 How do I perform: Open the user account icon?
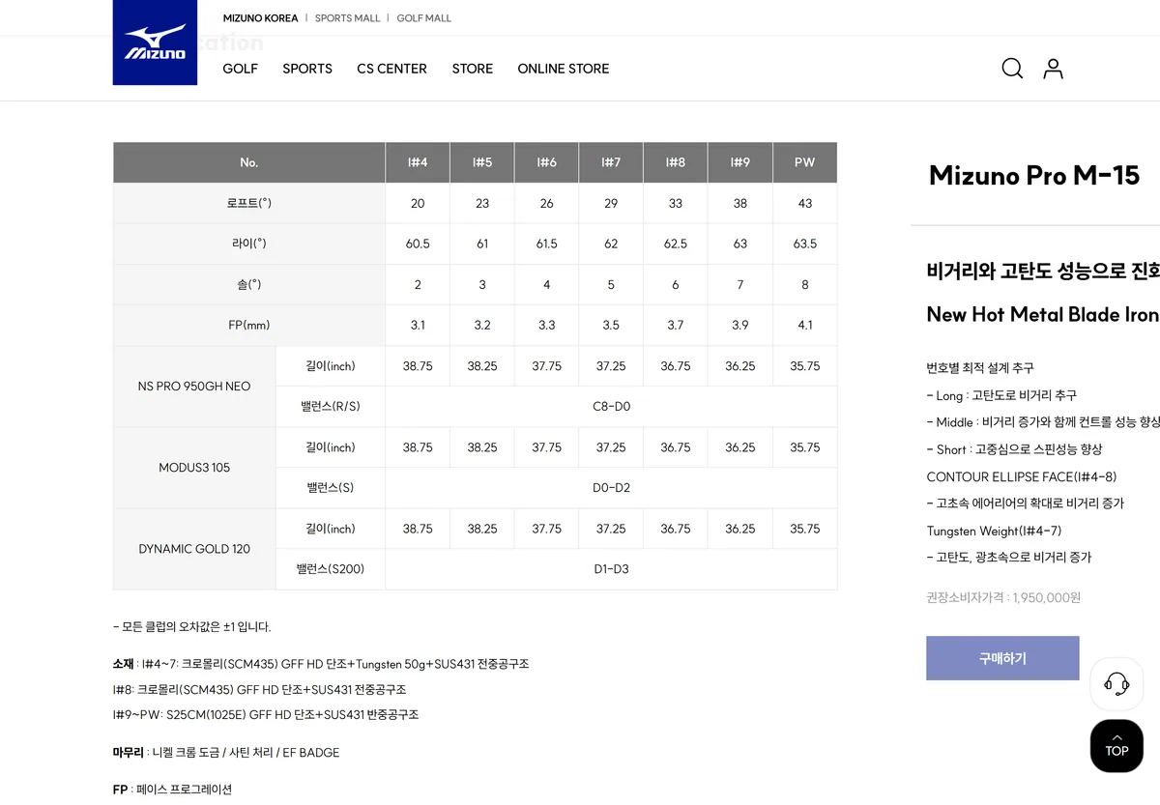coord(1054,69)
